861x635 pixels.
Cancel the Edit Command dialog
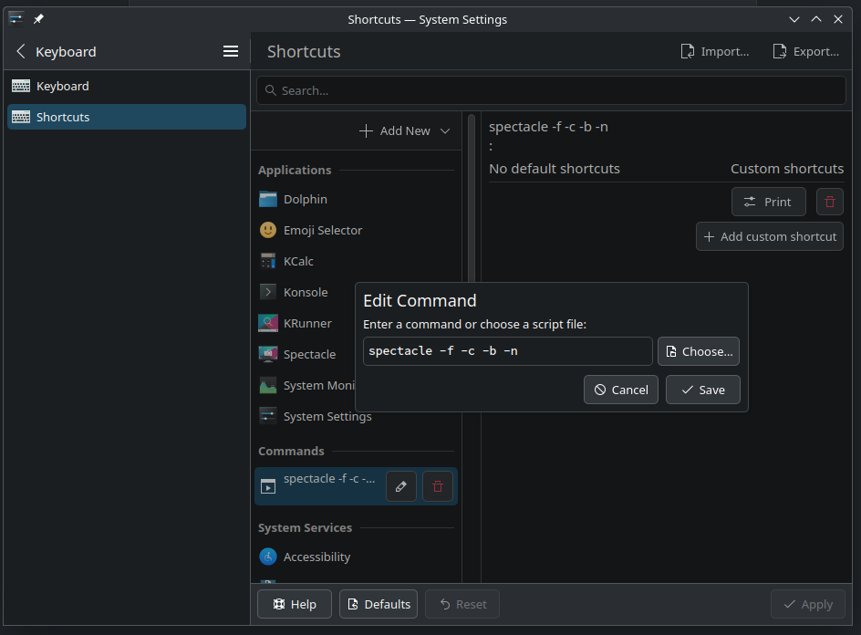pyautogui.click(x=621, y=390)
